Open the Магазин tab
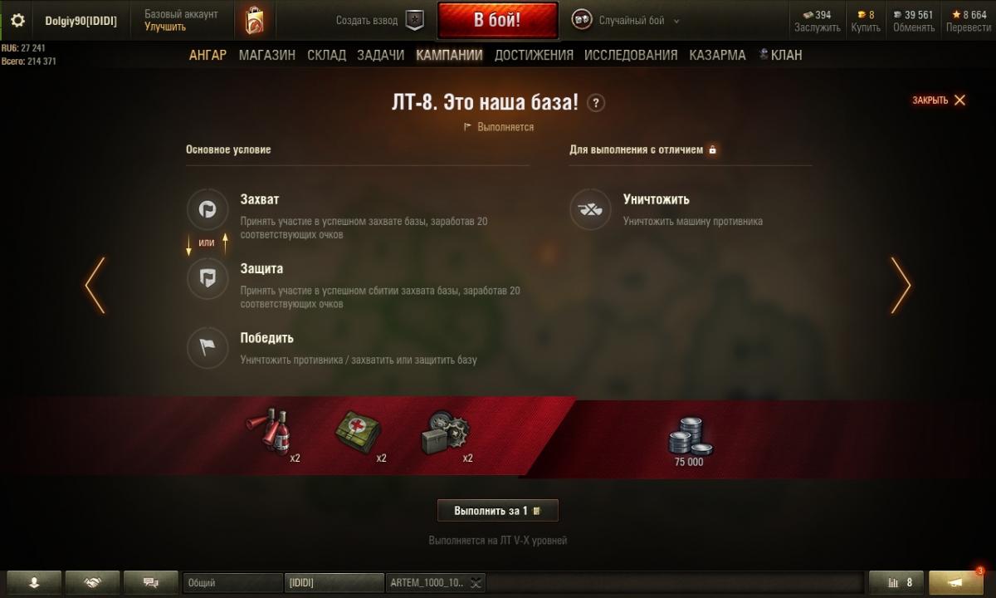Image resolution: width=996 pixels, height=598 pixels. coord(267,56)
